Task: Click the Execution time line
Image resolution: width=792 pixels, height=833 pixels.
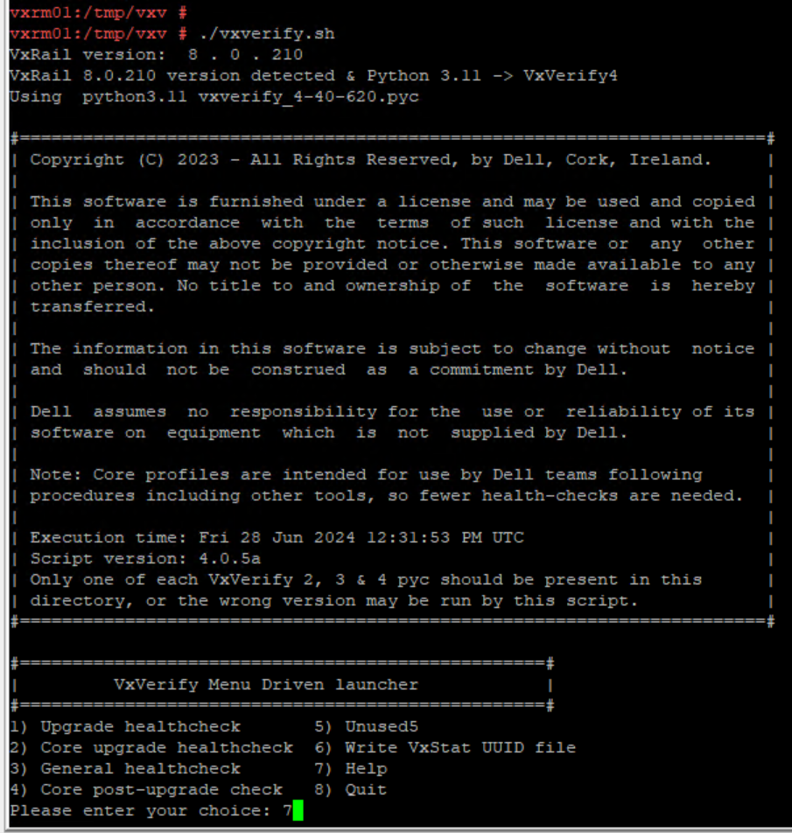Action: pos(277,537)
